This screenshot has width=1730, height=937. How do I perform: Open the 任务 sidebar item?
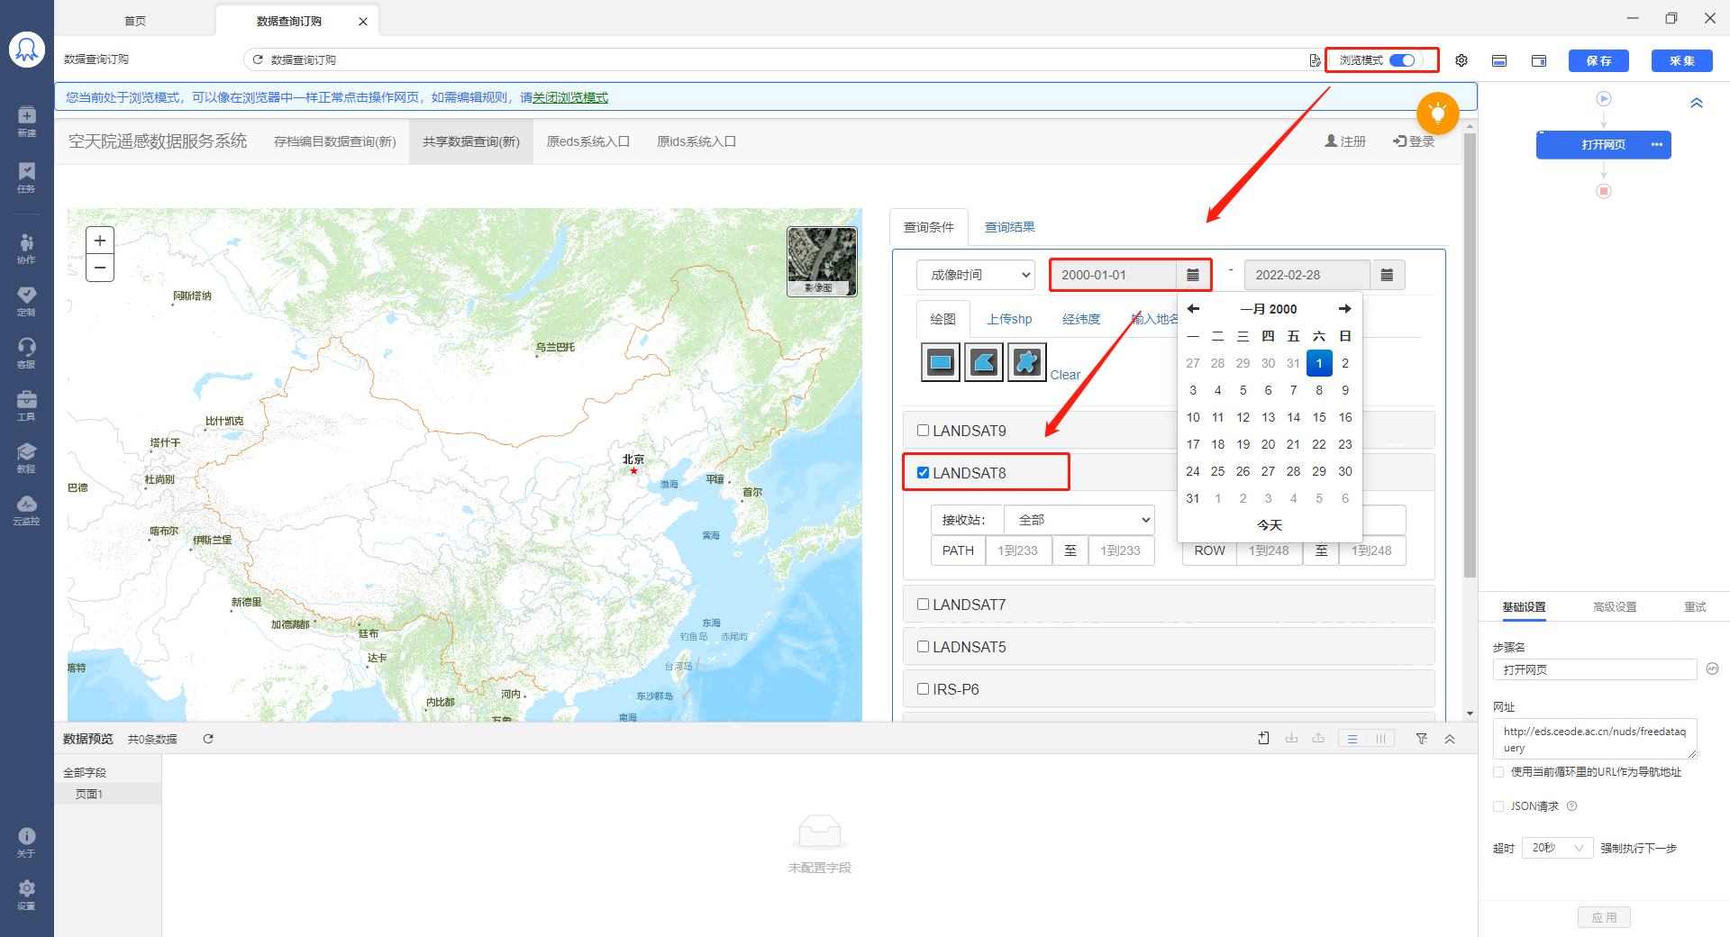pos(27,177)
